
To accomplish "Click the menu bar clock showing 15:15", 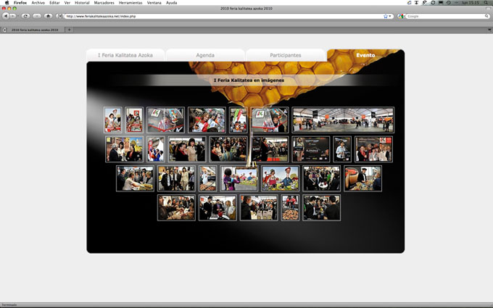I will (471, 2).
